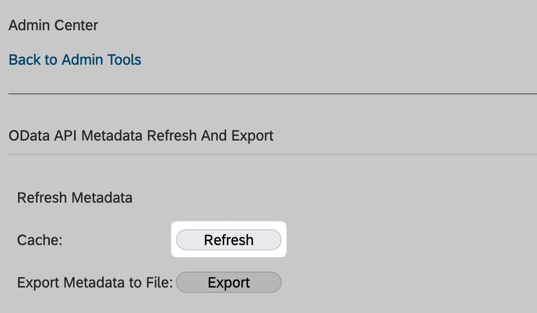Click the Cache: field label
Image resolution: width=537 pixels, height=313 pixels.
point(40,240)
